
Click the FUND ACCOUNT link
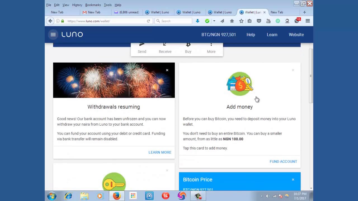[x=283, y=162]
